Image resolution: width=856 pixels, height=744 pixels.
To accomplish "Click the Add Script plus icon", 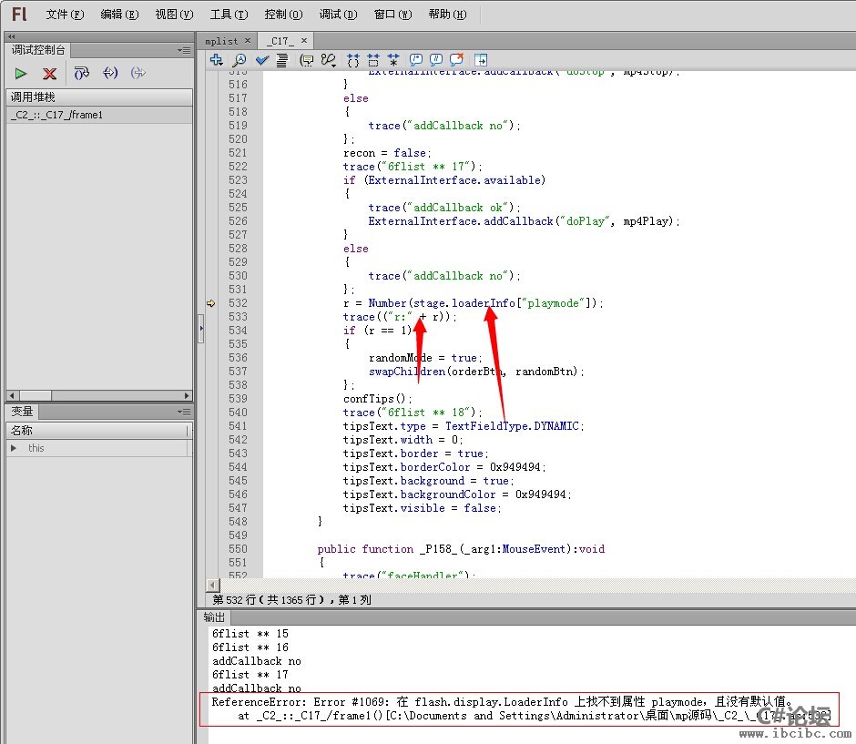I will pyautogui.click(x=217, y=60).
